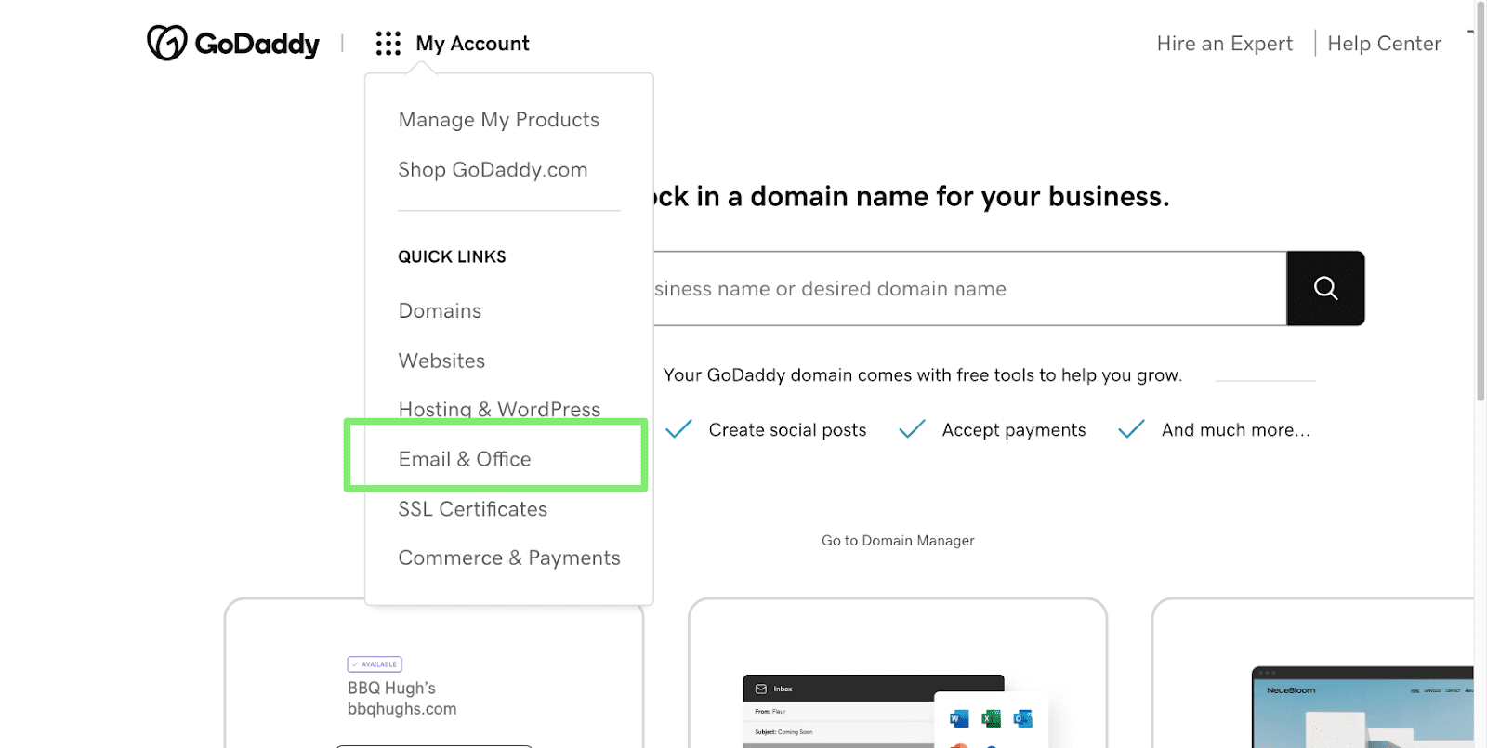Click the Outlook icon in email card
Screen dimensions: 1487x748
(x=1022, y=718)
